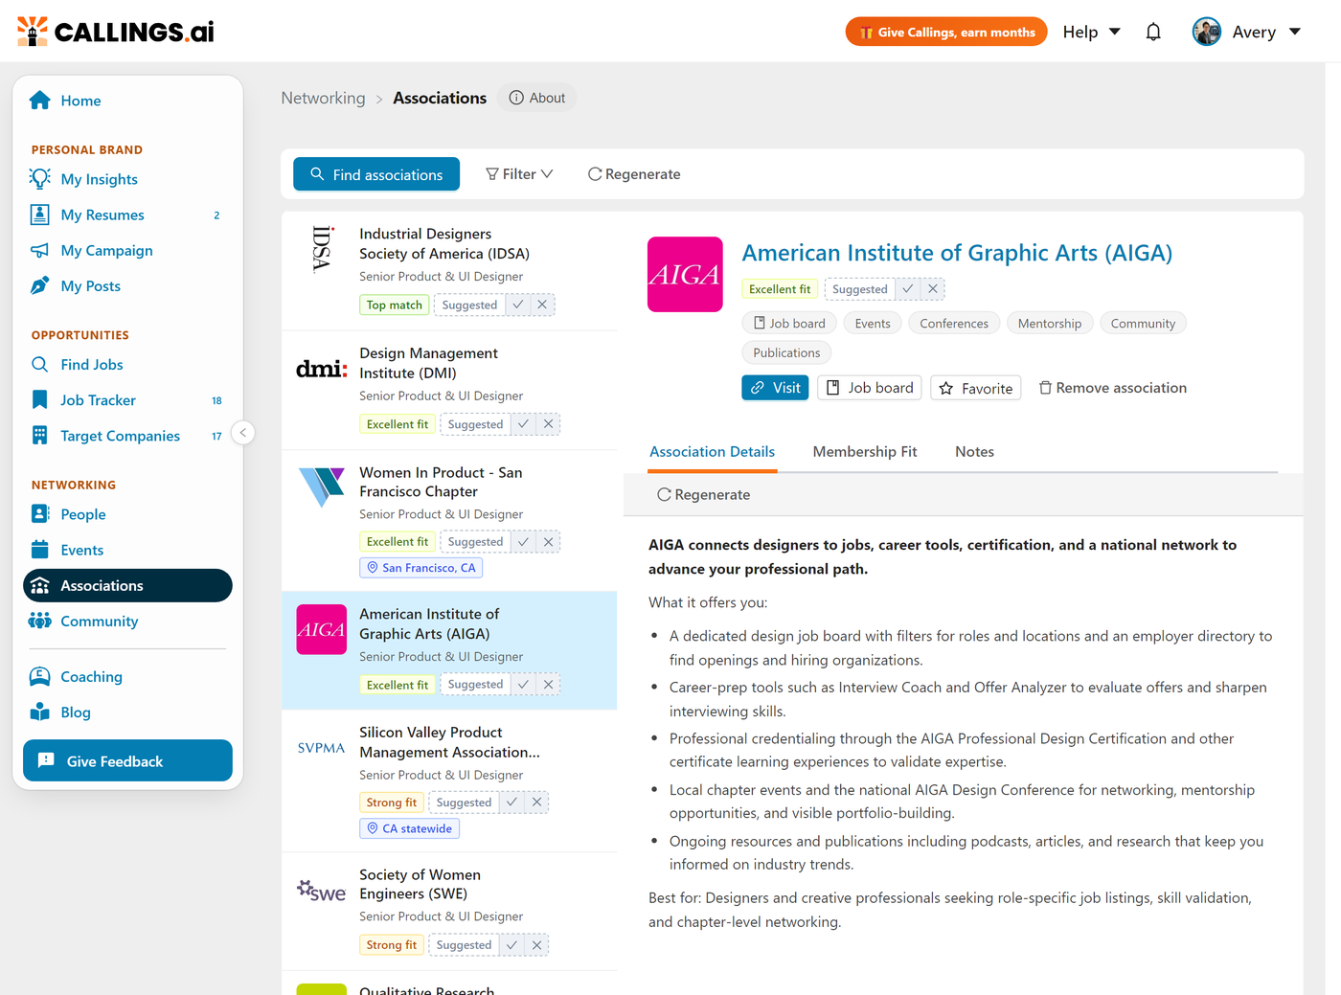
Task: Dismiss suggestion X for IDSA
Action: click(x=542, y=305)
